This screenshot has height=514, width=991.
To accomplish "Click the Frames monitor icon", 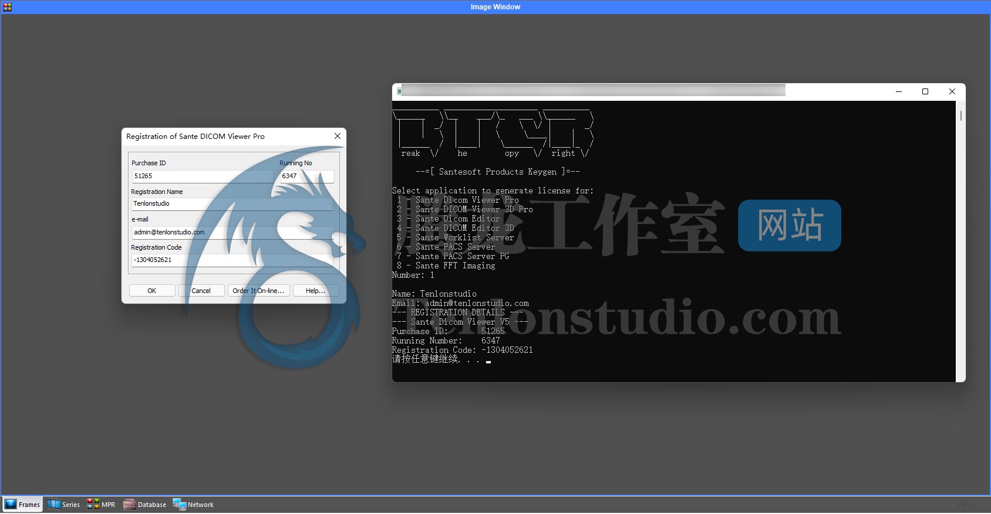I will 11,504.
